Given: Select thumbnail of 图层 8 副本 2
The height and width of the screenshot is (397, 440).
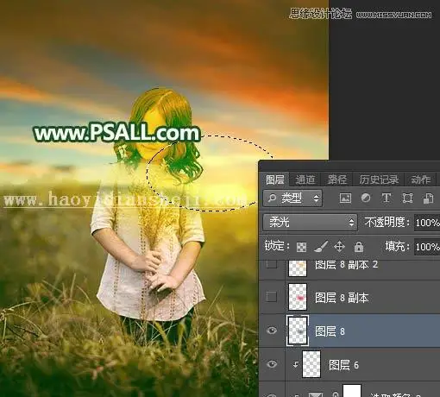Looking at the screenshot, I should [x=298, y=268].
